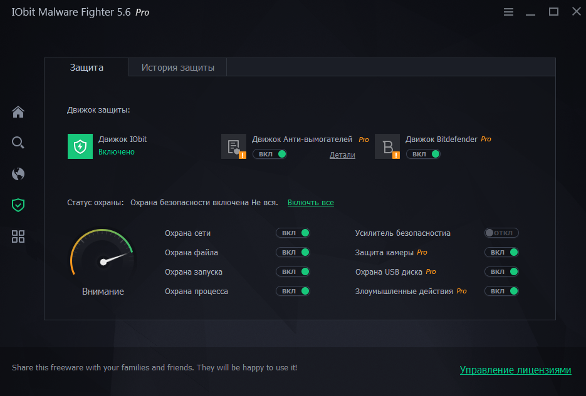The width and height of the screenshot is (586, 396).
Task: Disable the Охрана процесса toggle
Action: pyautogui.click(x=293, y=291)
